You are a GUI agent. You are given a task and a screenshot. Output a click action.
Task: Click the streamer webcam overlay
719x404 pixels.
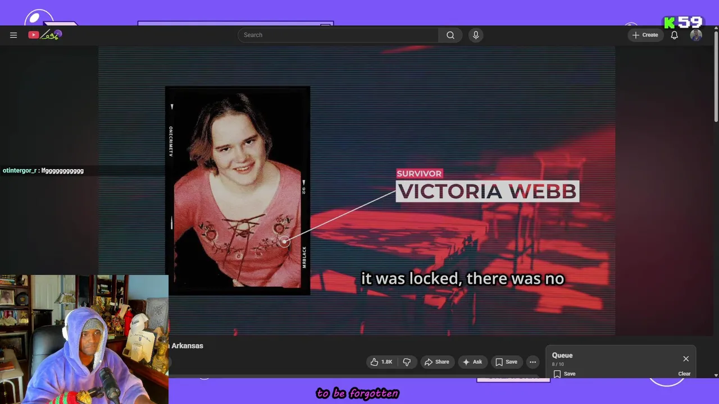tap(84, 339)
